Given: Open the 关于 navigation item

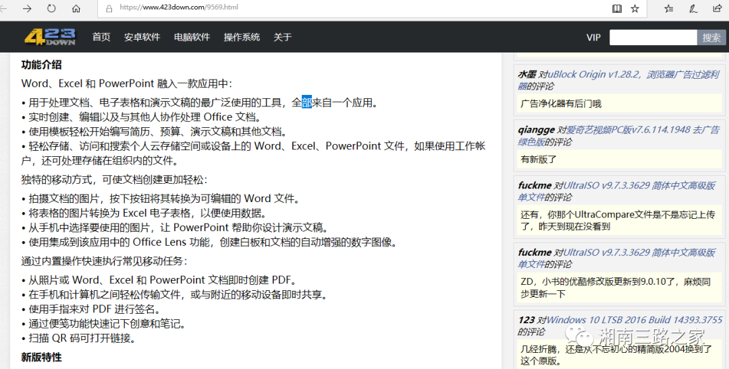Looking at the screenshot, I should click(x=283, y=37).
